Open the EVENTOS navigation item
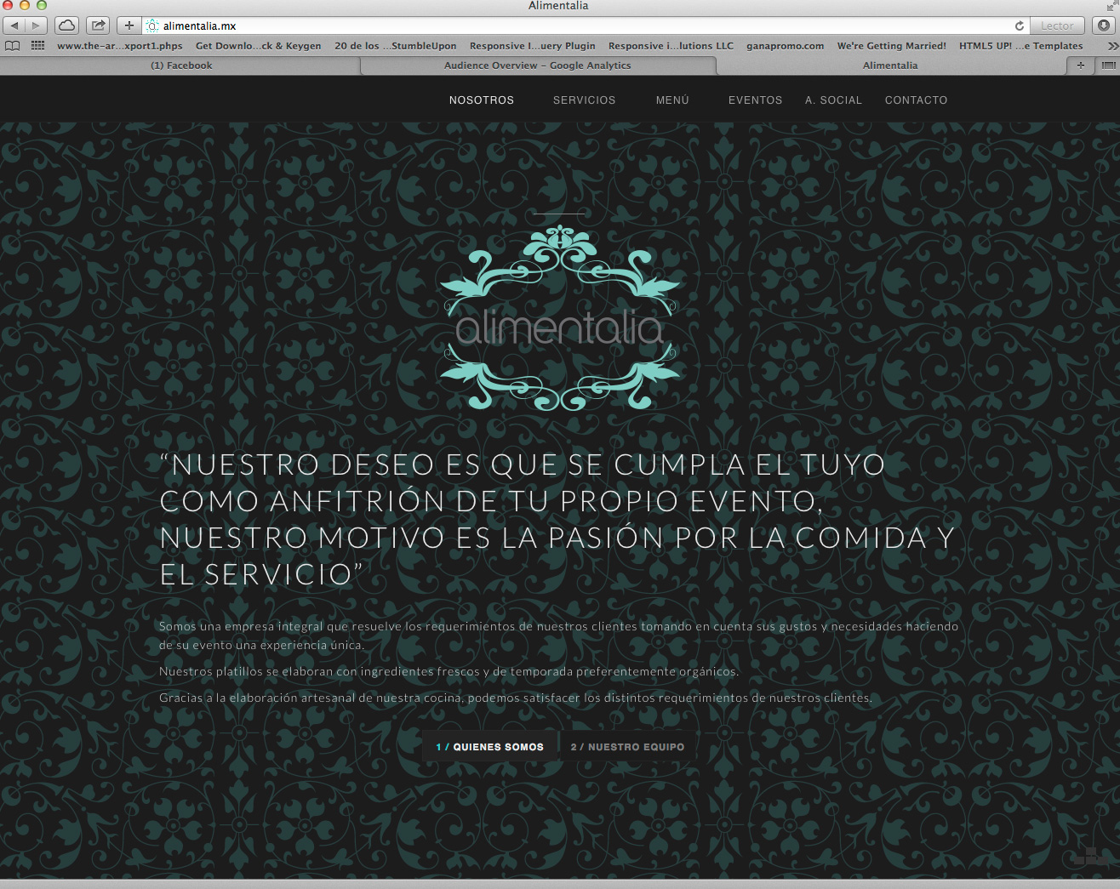 (x=755, y=100)
